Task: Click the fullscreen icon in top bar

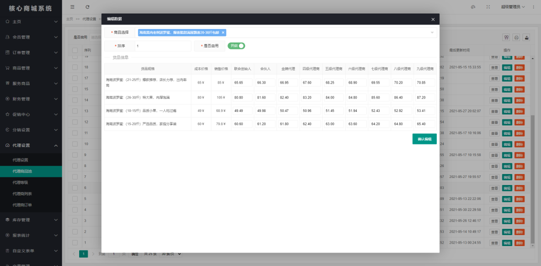Action: point(488,7)
